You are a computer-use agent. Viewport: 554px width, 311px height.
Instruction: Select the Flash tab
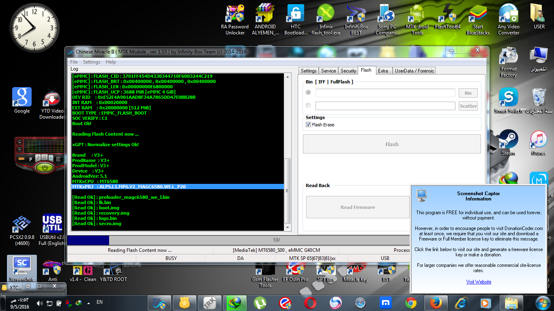[366, 70]
